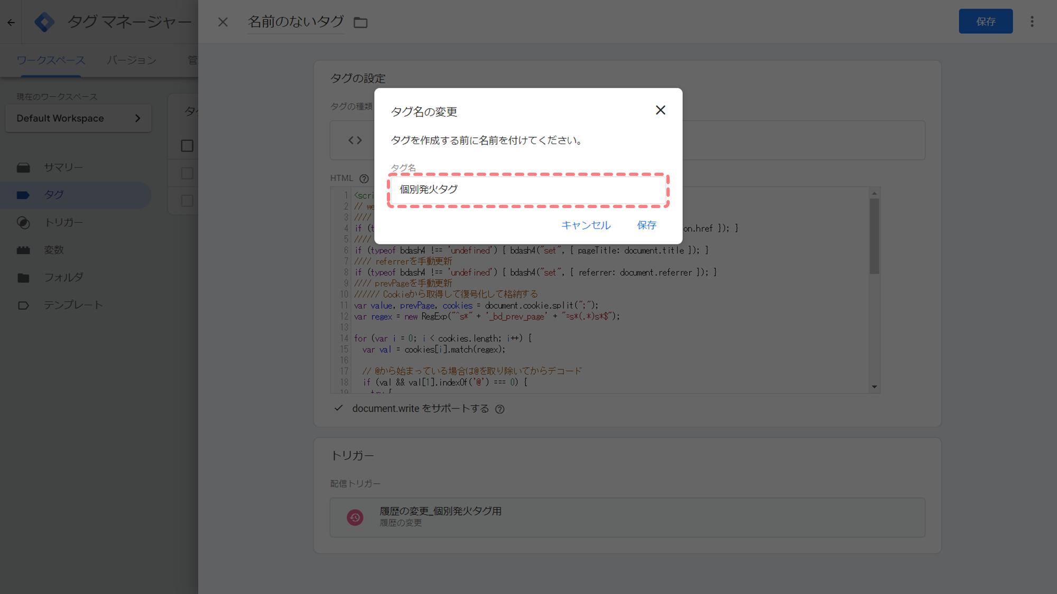Screen dimensions: 1057x594
Task: Click the back arrow in the top-left corner
Action: (11, 22)
